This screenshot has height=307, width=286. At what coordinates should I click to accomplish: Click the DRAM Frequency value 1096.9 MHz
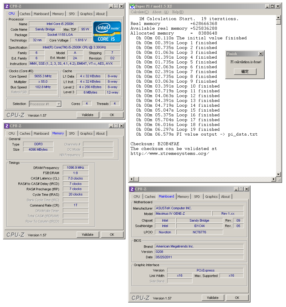(75, 167)
